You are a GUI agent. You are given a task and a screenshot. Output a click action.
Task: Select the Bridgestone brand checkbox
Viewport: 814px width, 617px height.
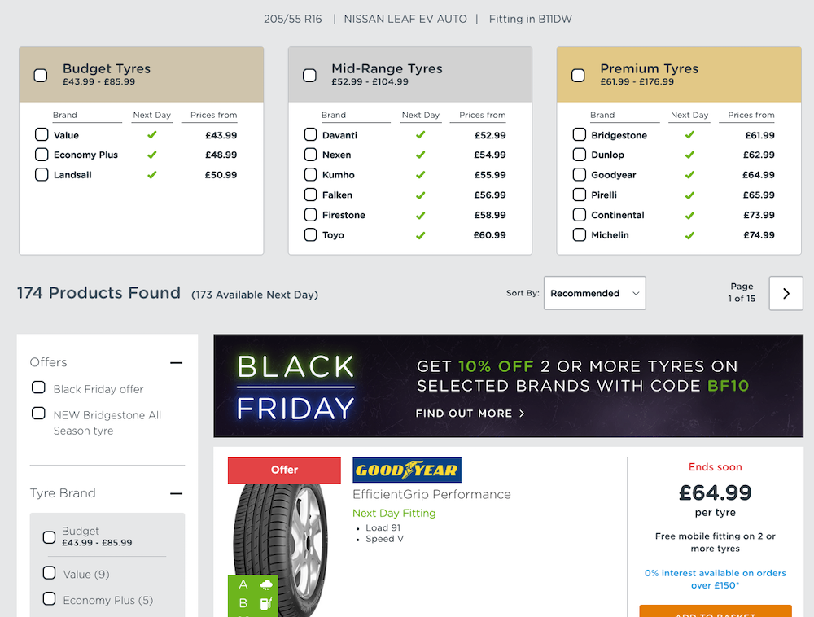[x=579, y=134]
